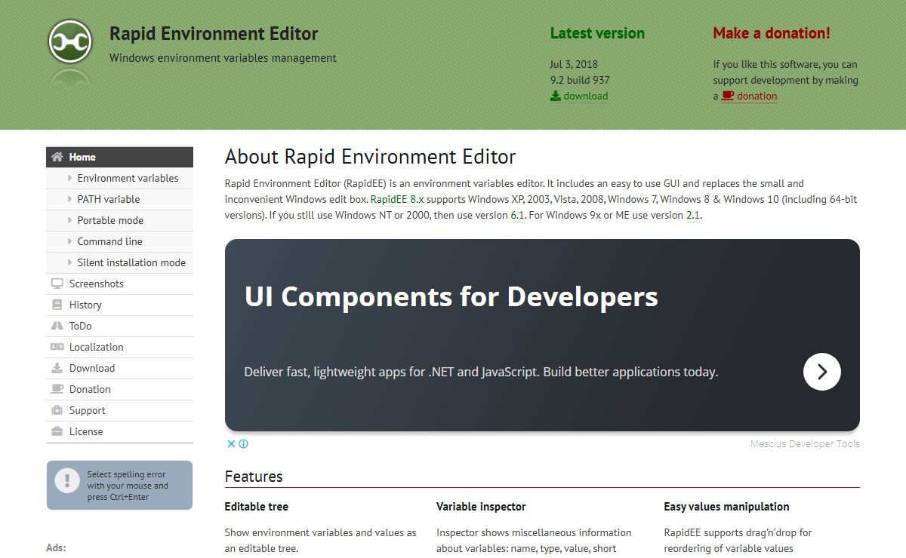The width and height of the screenshot is (906, 558).
Task: Open the ToDo menu item
Action: pos(120,326)
